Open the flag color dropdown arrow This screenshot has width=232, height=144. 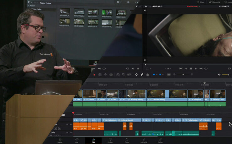pyautogui.click(x=156, y=75)
